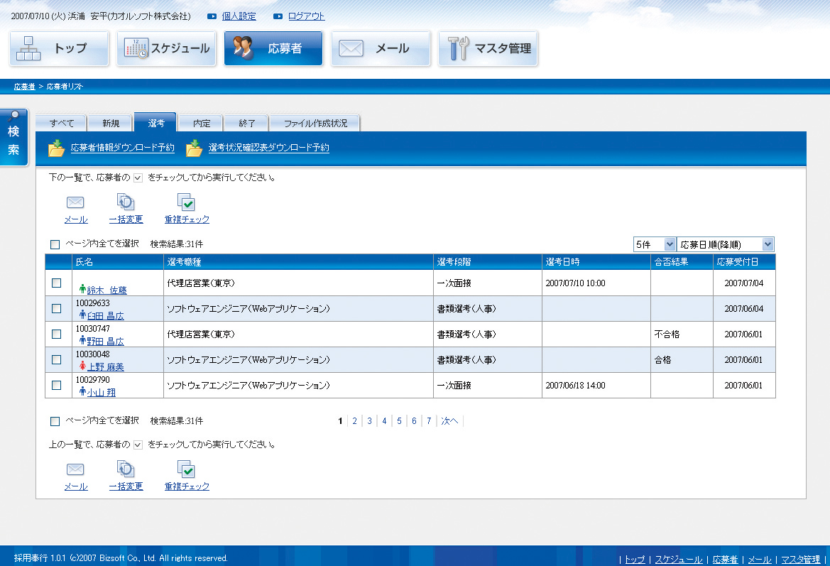The width and height of the screenshot is (830, 566).
Task: Click the bottom duplicate check icon
Action: tap(186, 470)
